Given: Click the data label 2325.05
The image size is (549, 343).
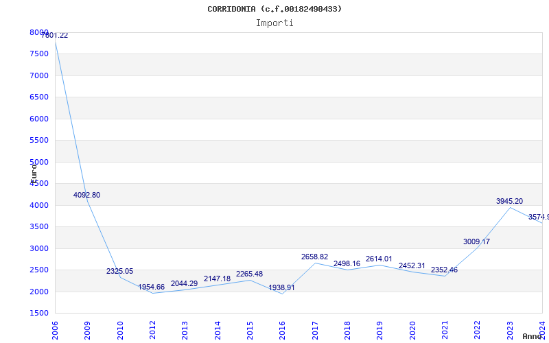Looking at the screenshot, I should [x=119, y=271].
